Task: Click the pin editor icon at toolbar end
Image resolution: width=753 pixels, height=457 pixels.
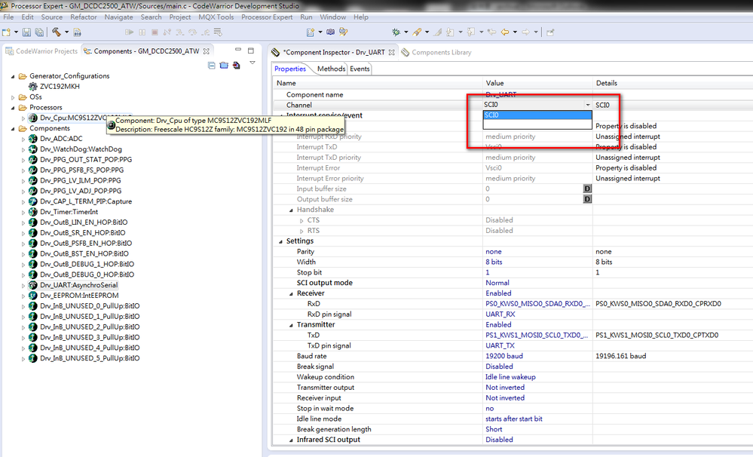Action: pyautogui.click(x=550, y=32)
